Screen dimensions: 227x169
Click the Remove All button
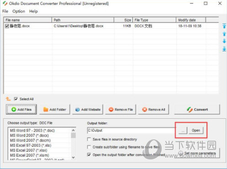click(153, 109)
